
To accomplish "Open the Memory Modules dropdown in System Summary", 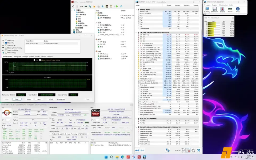I will tap(69, 134).
